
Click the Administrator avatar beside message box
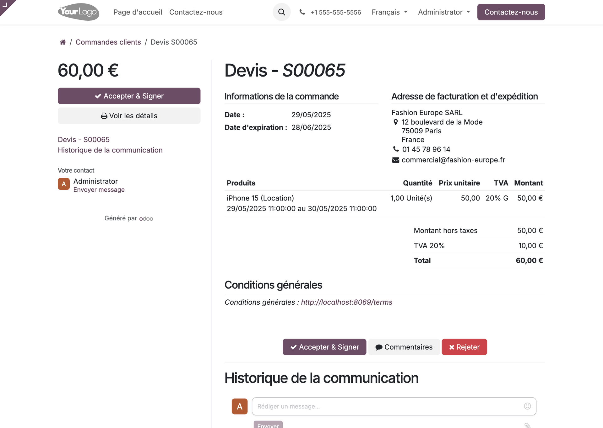pyautogui.click(x=240, y=406)
